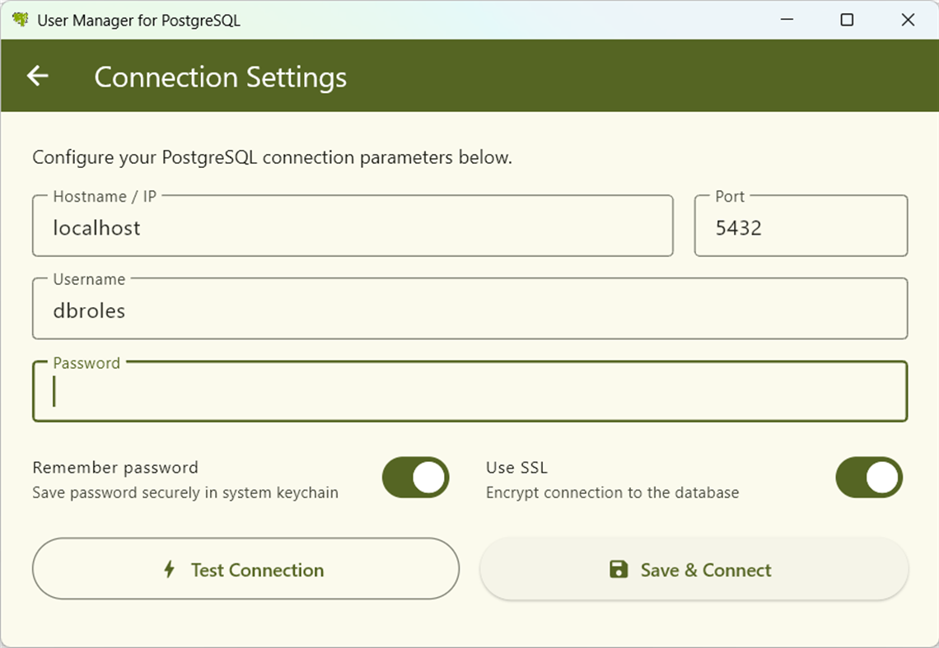
Task: Click the floppy disk save icon
Action: 619,569
